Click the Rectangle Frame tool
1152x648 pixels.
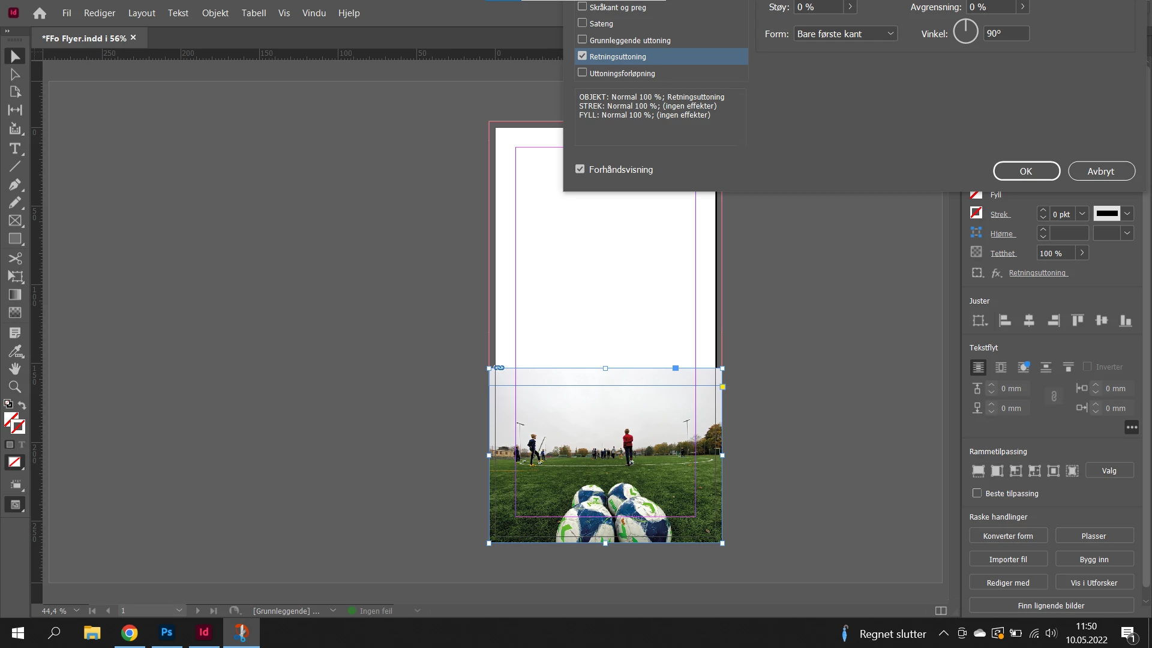(15, 221)
